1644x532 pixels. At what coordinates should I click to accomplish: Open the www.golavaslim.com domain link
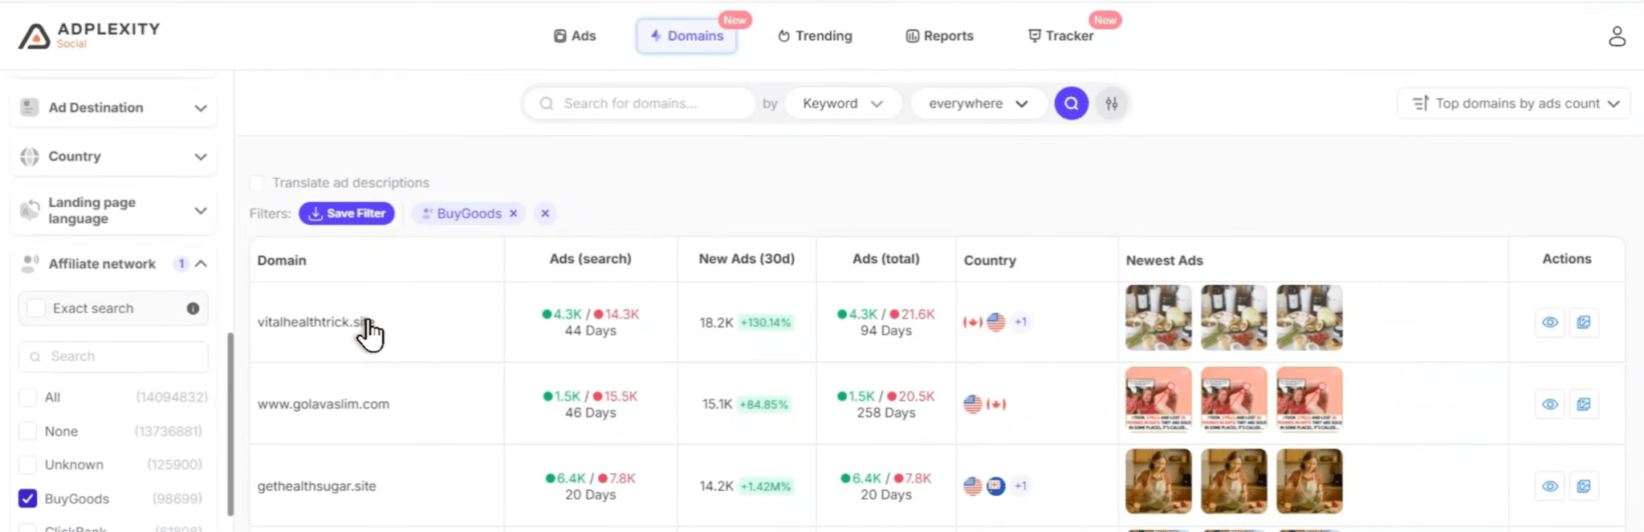324,404
